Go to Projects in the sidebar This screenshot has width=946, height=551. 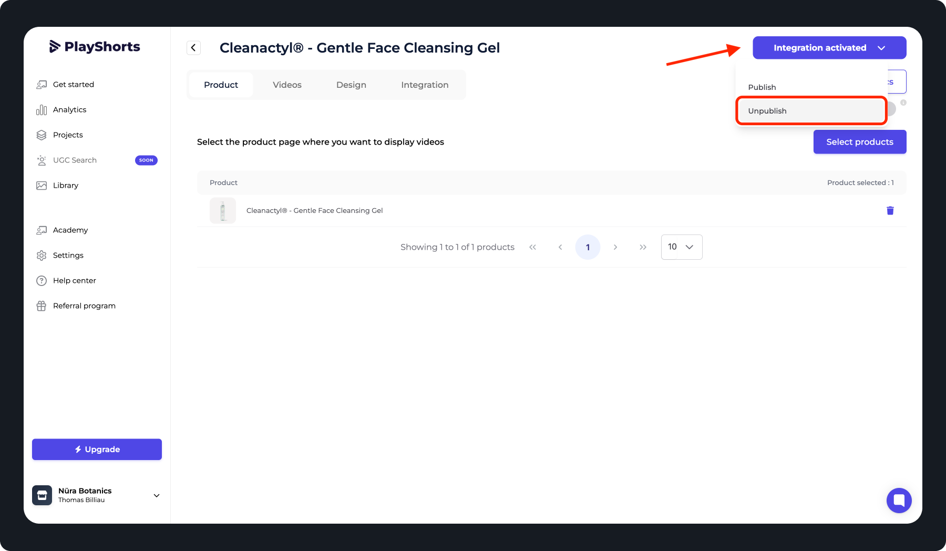pyautogui.click(x=59, y=135)
